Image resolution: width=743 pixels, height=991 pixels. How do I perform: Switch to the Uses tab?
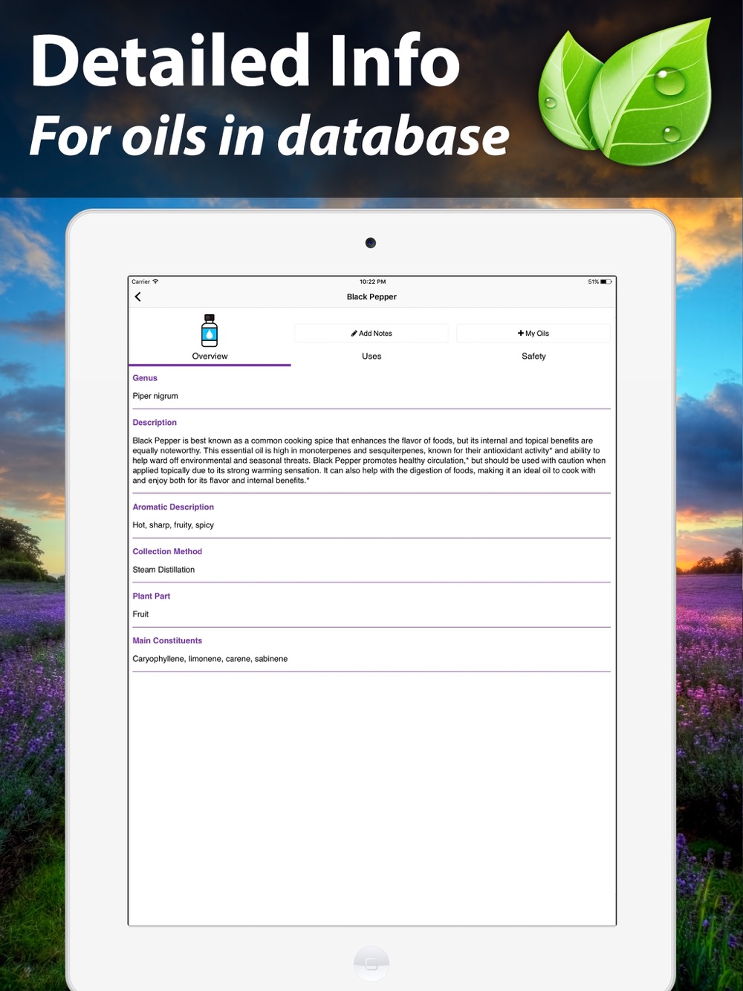tap(371, 356)
